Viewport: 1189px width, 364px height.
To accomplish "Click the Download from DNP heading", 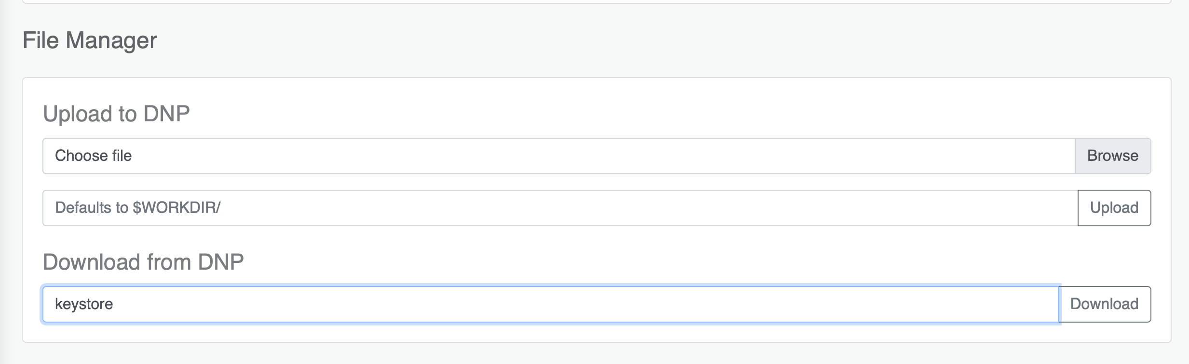I will pos(143,262).
